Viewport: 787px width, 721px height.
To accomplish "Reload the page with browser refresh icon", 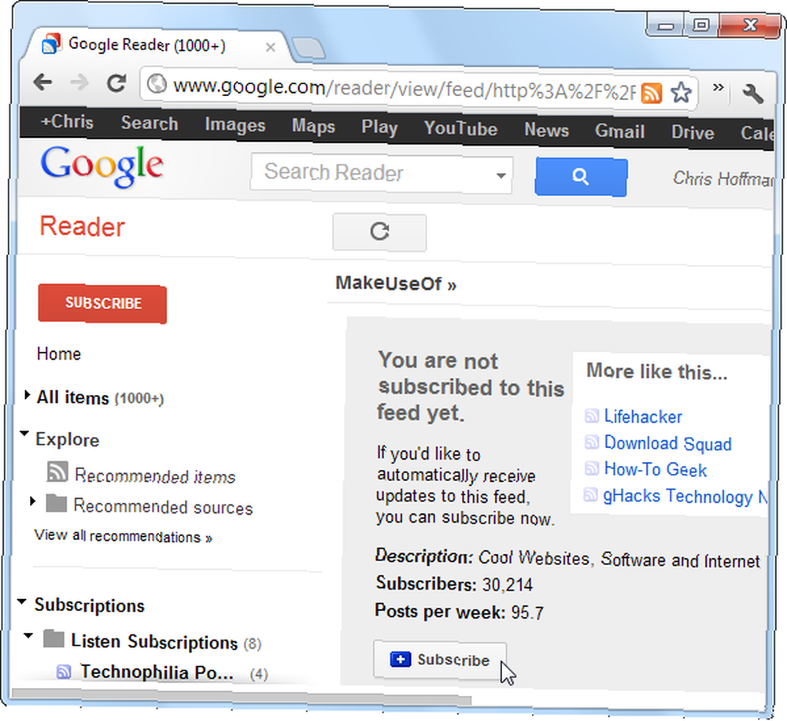I will click(116, 83).
